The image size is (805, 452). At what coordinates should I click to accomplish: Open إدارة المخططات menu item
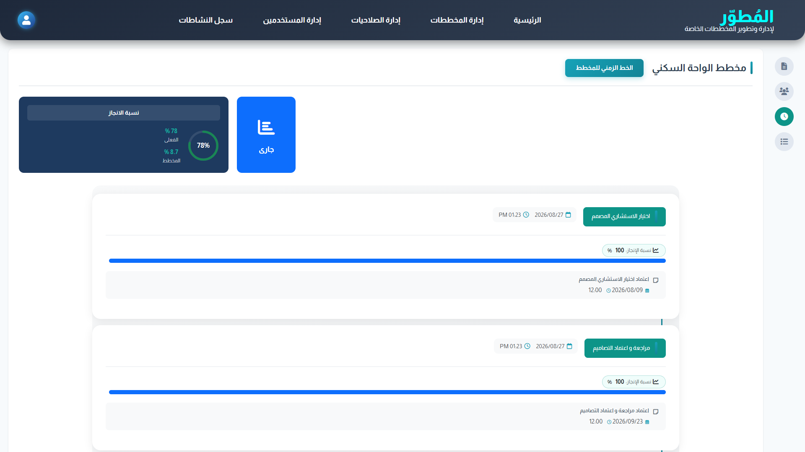click(x=457, y=20)
